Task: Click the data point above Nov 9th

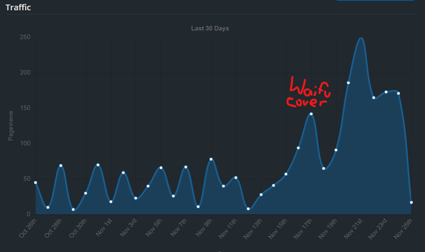Action: point(210,159)
